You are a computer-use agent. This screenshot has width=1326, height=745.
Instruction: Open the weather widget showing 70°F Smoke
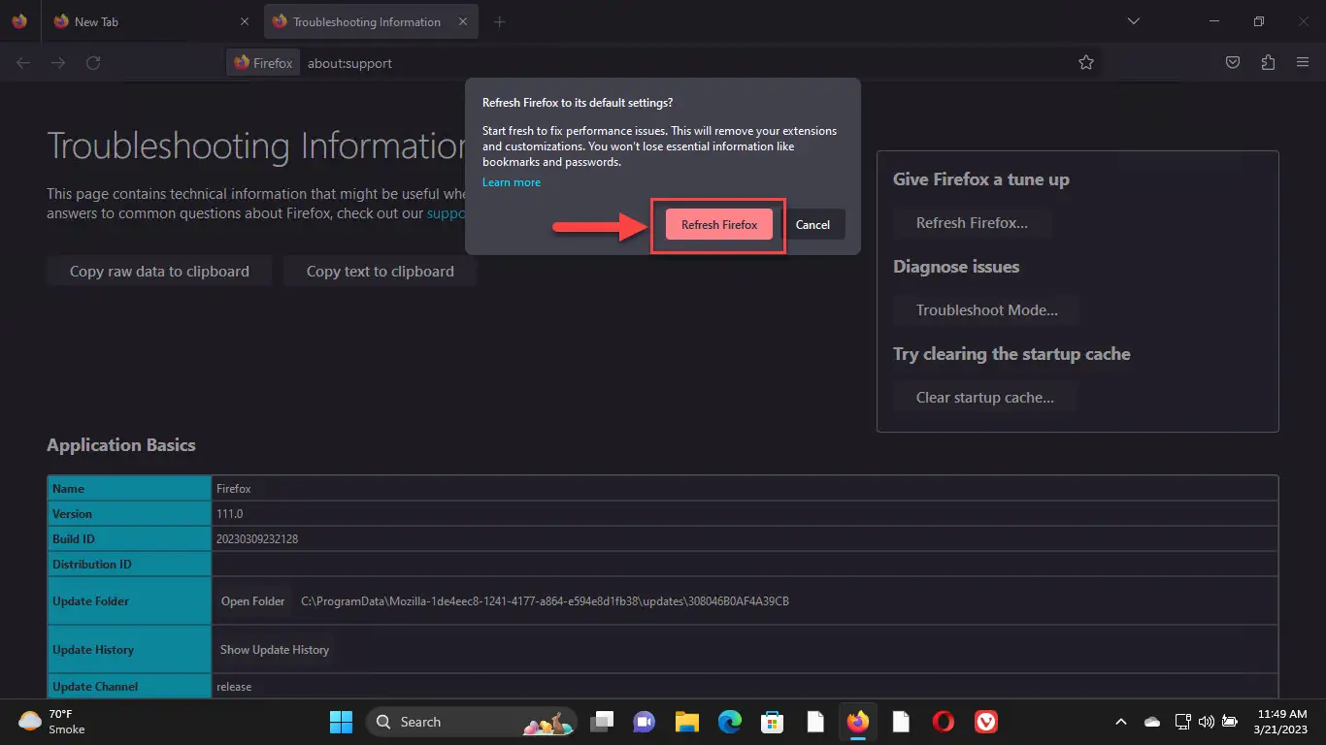[x=52, y=722]
